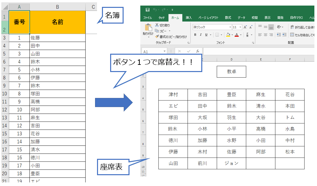Open Customize Quick Access Toolbar menu
Screen dimensions: 317x186
coord(172,10)
